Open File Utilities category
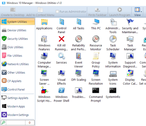The image size is (146, 126). [x=18, y=55]
